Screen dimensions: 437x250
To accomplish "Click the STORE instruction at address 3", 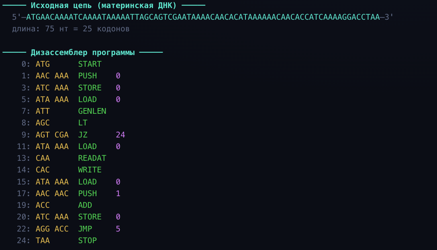I will [90, 88].
